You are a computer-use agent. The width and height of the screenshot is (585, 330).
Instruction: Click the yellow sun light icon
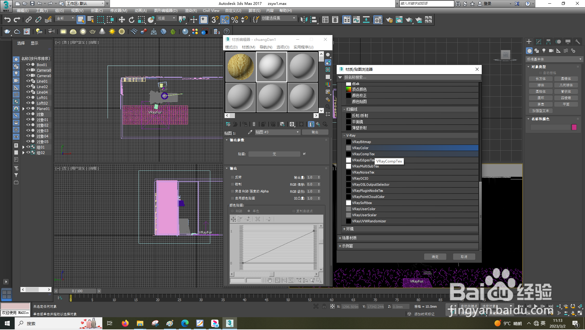tap(112, 31)
